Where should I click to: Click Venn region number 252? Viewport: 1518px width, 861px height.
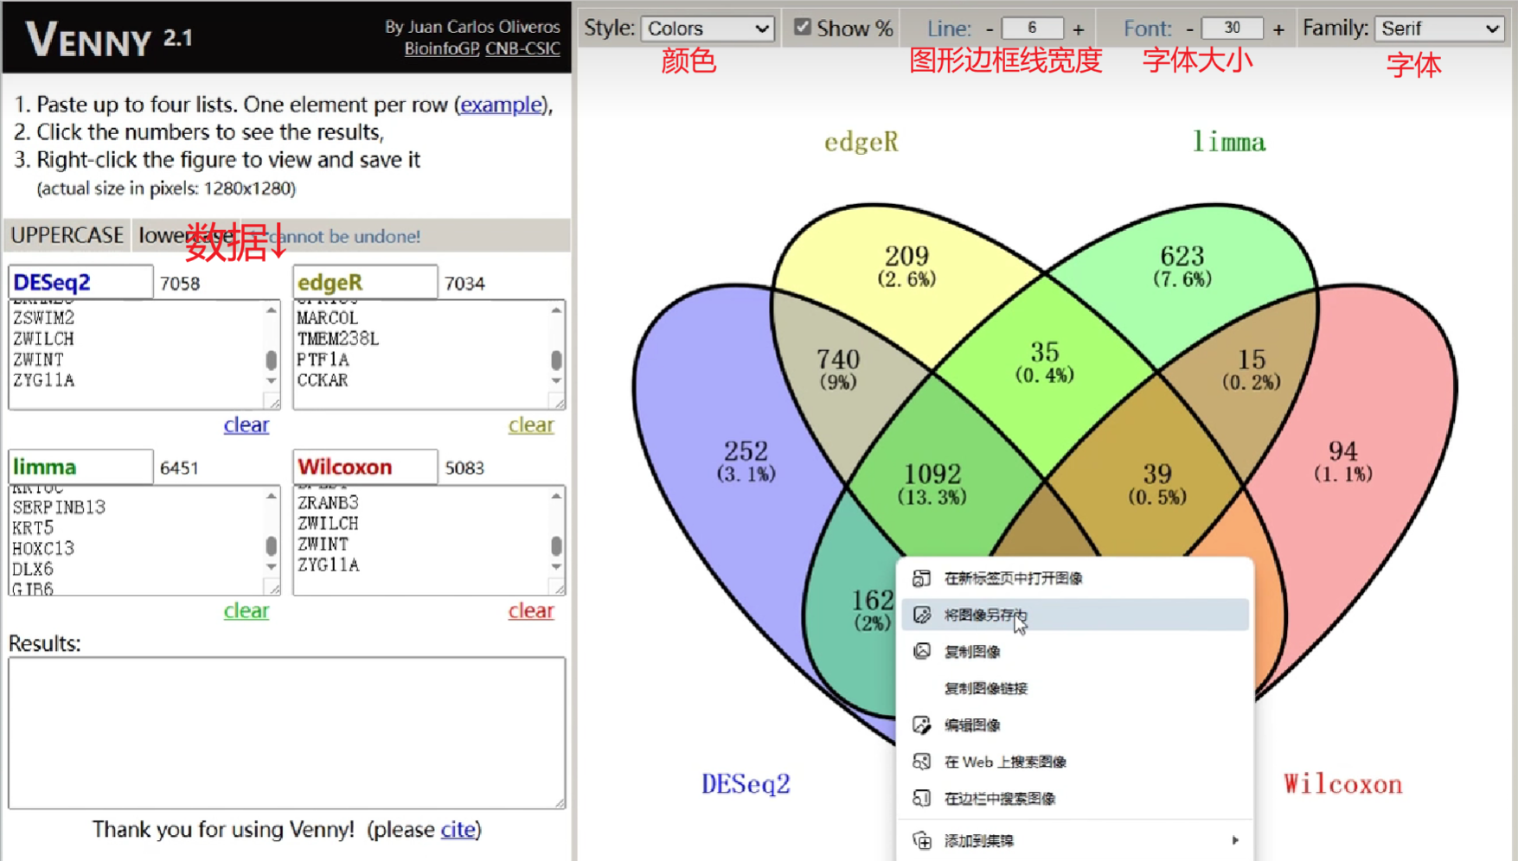[x=746, y=450]
